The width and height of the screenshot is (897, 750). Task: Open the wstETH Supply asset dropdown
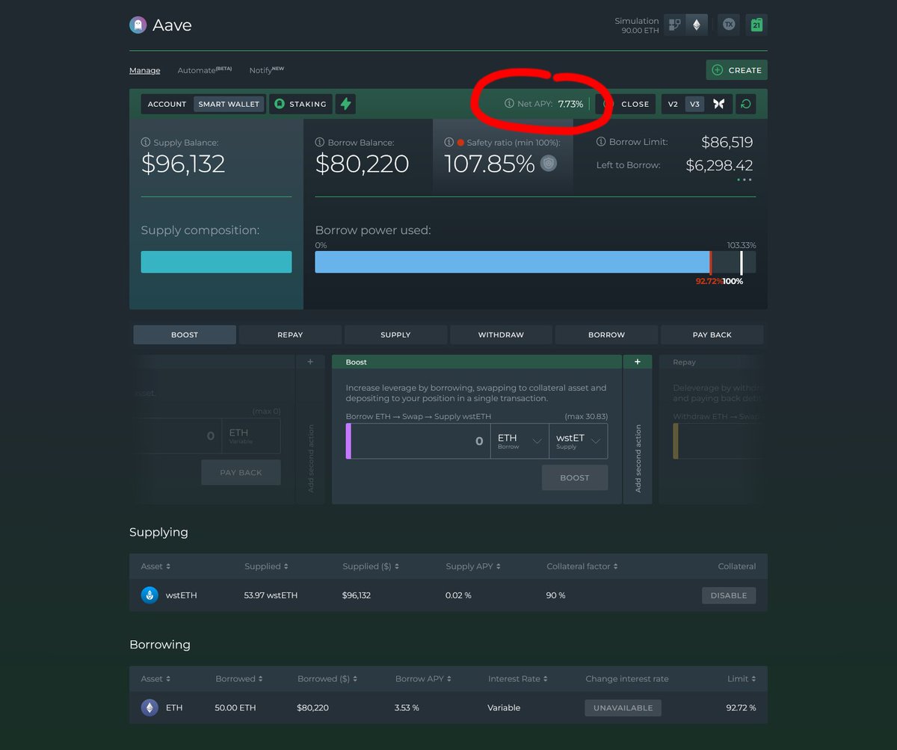pos(578,441)
